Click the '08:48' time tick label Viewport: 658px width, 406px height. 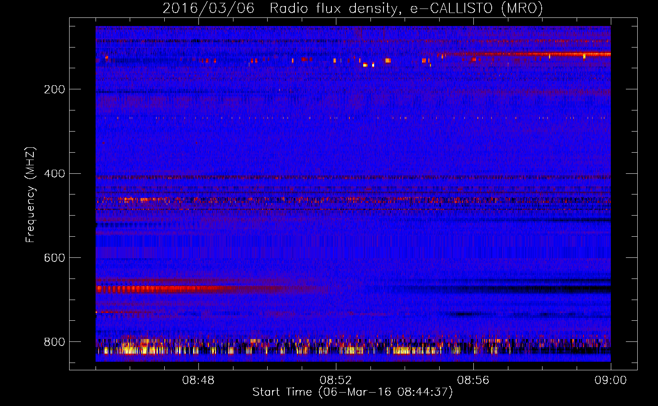[x=198, y=380]
